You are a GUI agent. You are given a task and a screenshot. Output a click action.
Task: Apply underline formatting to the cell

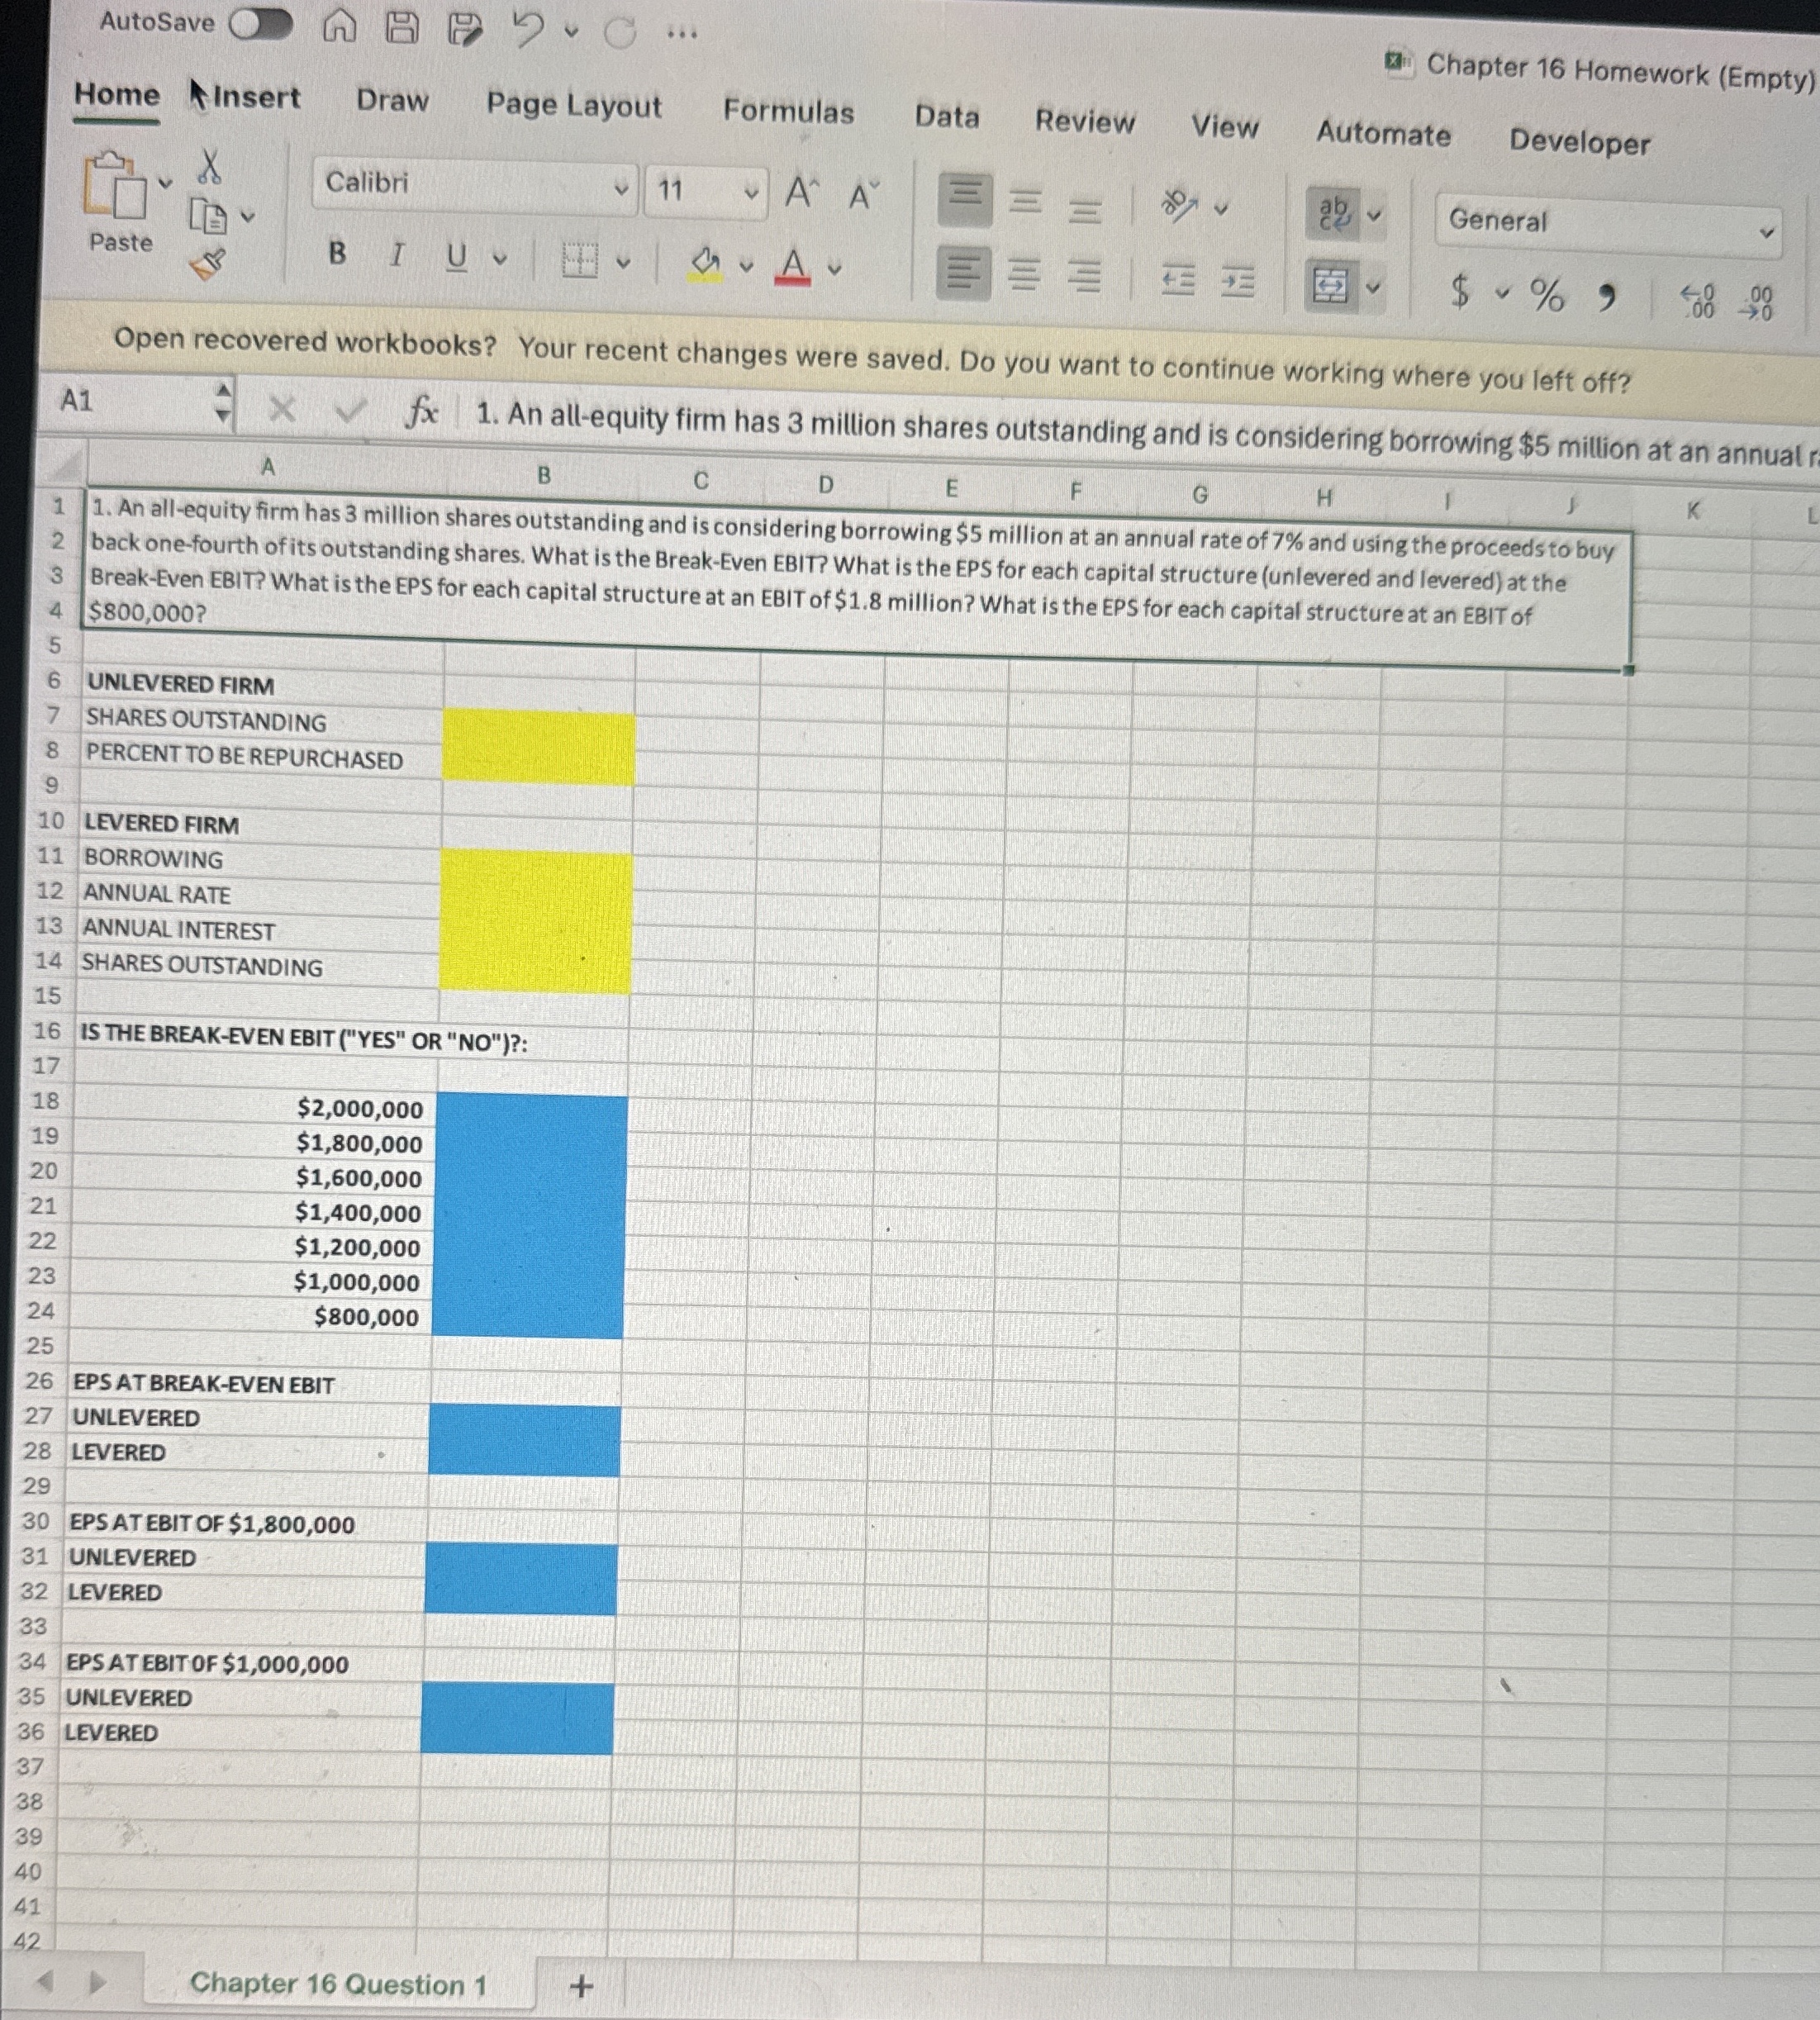pyautogui.click(x=456, y=257)
